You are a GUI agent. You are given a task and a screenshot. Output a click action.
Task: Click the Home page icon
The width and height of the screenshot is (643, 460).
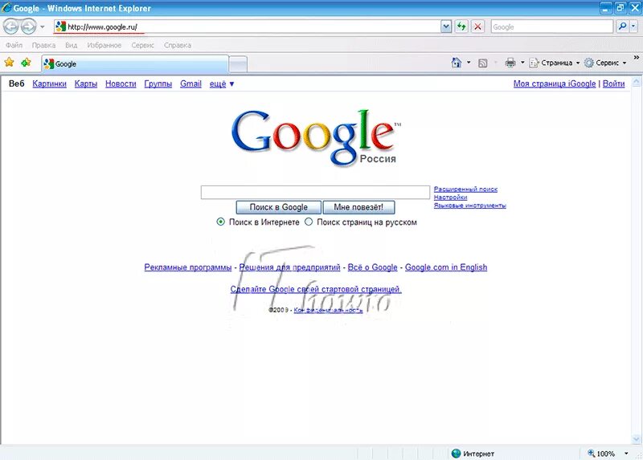[x=457, y=63]
